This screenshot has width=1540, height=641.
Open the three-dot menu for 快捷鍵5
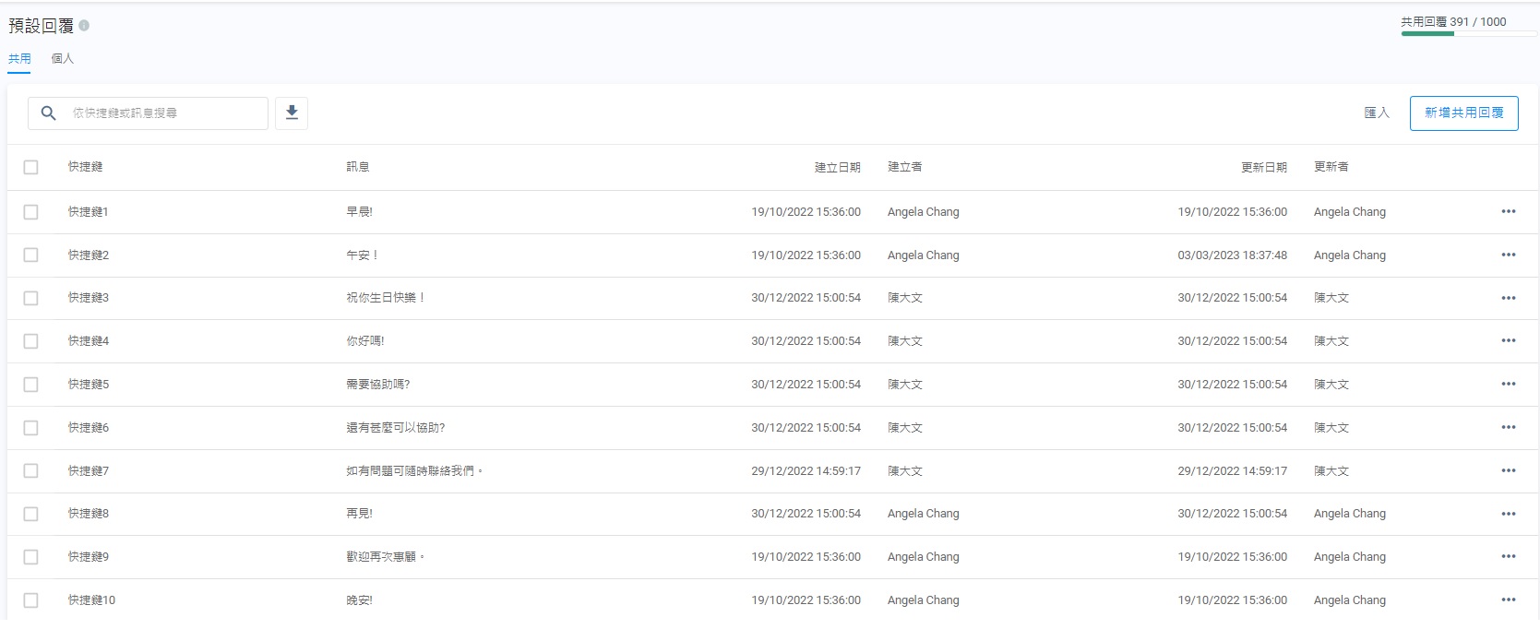tap(1508, 384)
